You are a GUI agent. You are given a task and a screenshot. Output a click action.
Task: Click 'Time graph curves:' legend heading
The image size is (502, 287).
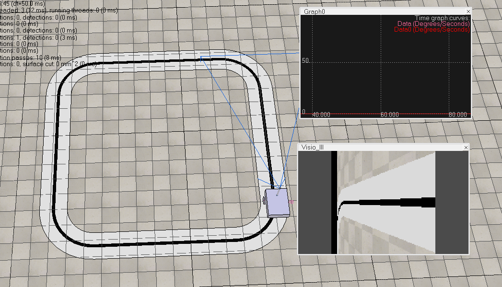pyautogui.click(x=442, y=18)
